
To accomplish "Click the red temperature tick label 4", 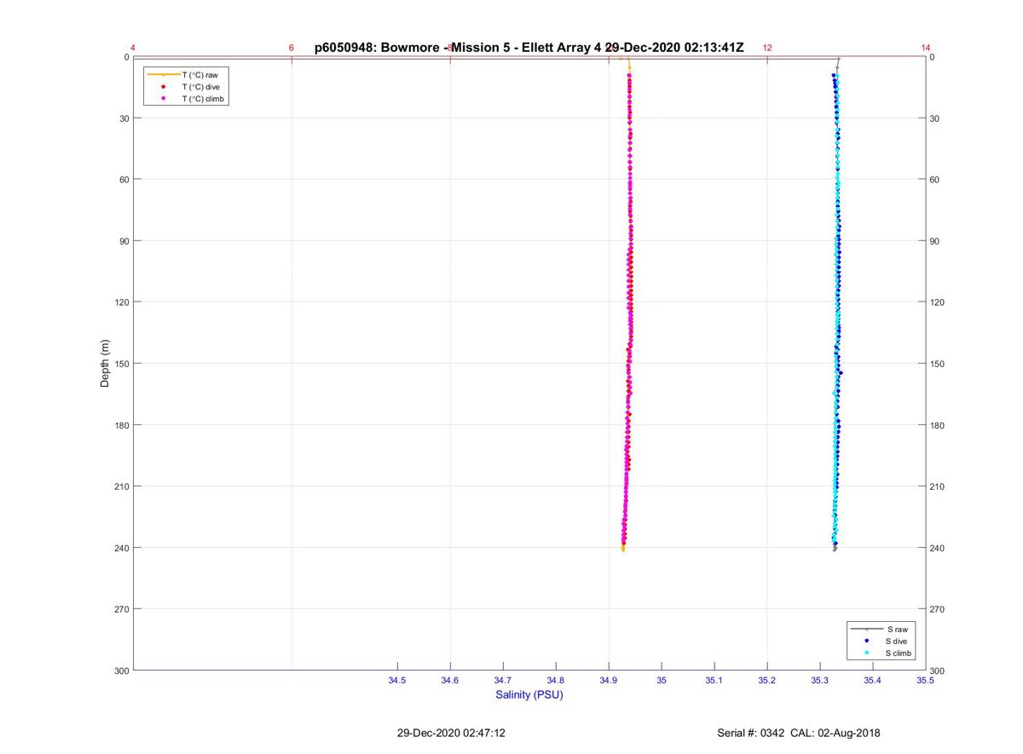I will 133,48.
